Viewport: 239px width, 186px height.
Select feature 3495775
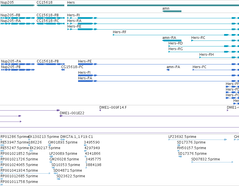(x=93, y=160)
